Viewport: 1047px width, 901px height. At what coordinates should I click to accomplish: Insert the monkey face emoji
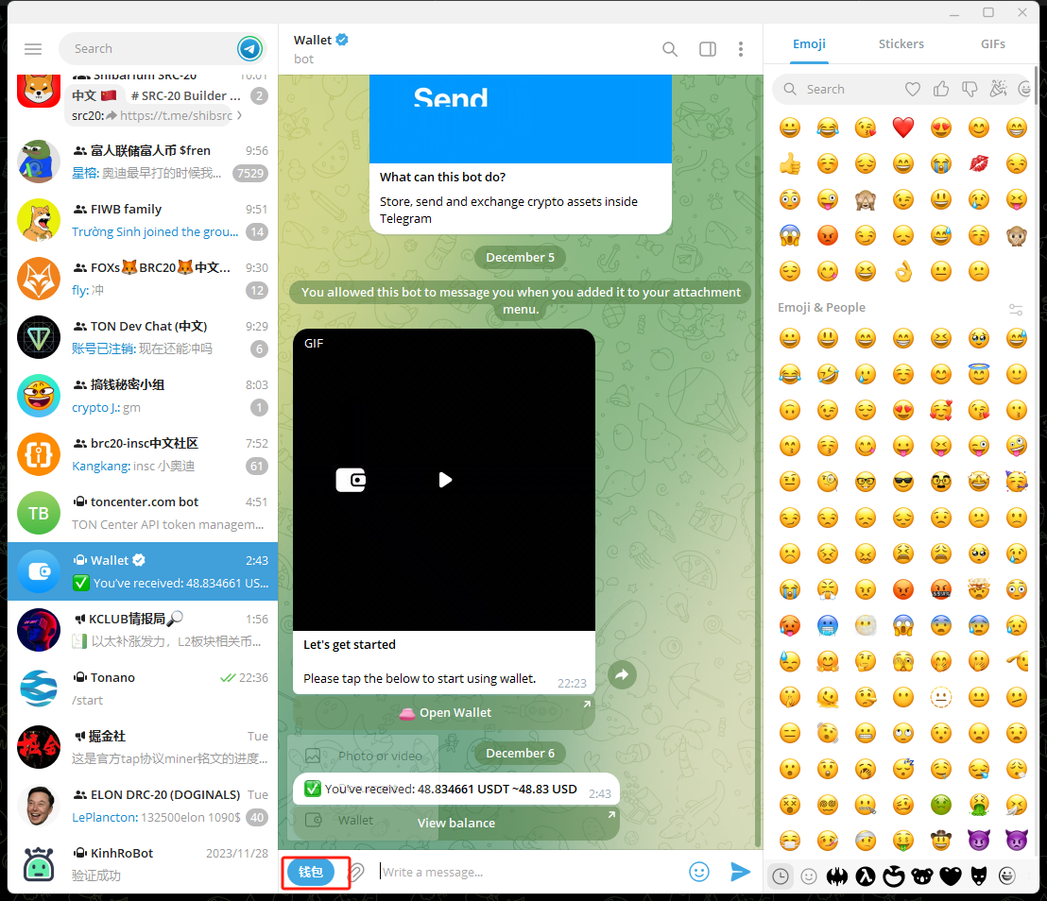[x=1016, y=235]
